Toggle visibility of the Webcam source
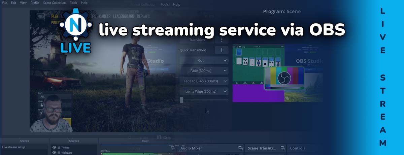Screen dimensions: 404x155 pos(54,153)
